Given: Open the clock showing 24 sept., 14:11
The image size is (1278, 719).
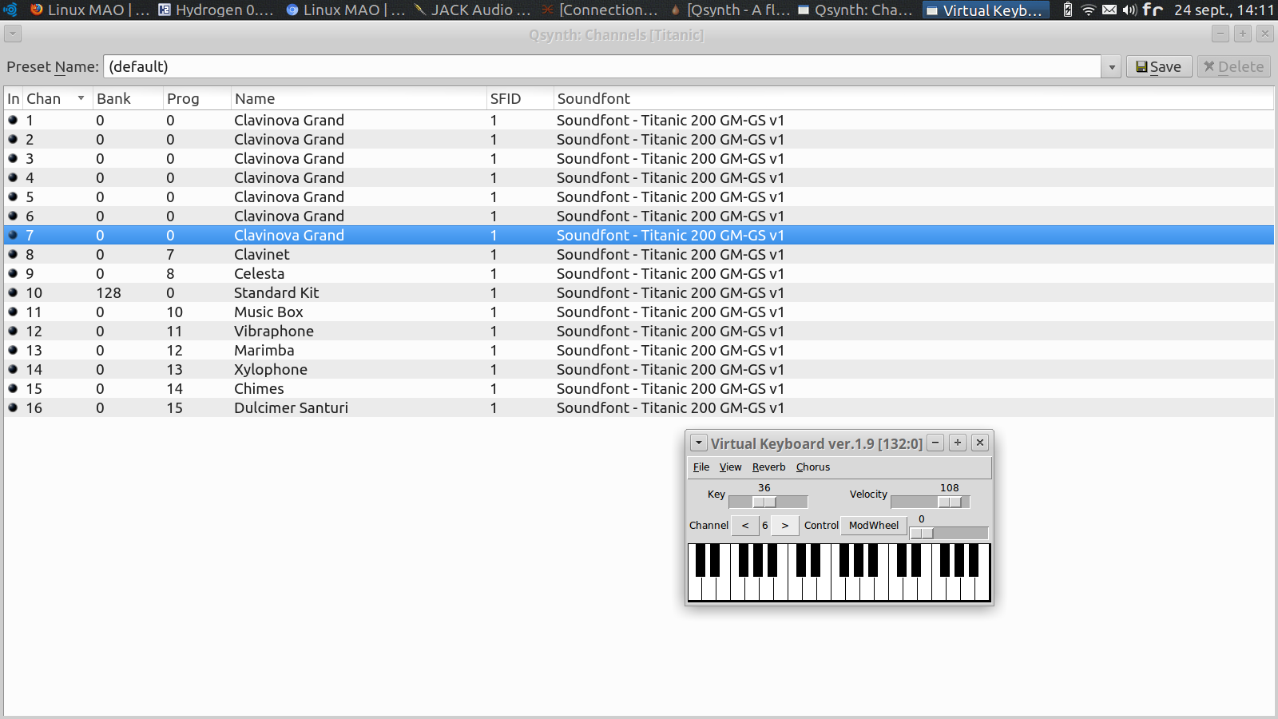Looking at the screenshot, I should [1224, 10].
